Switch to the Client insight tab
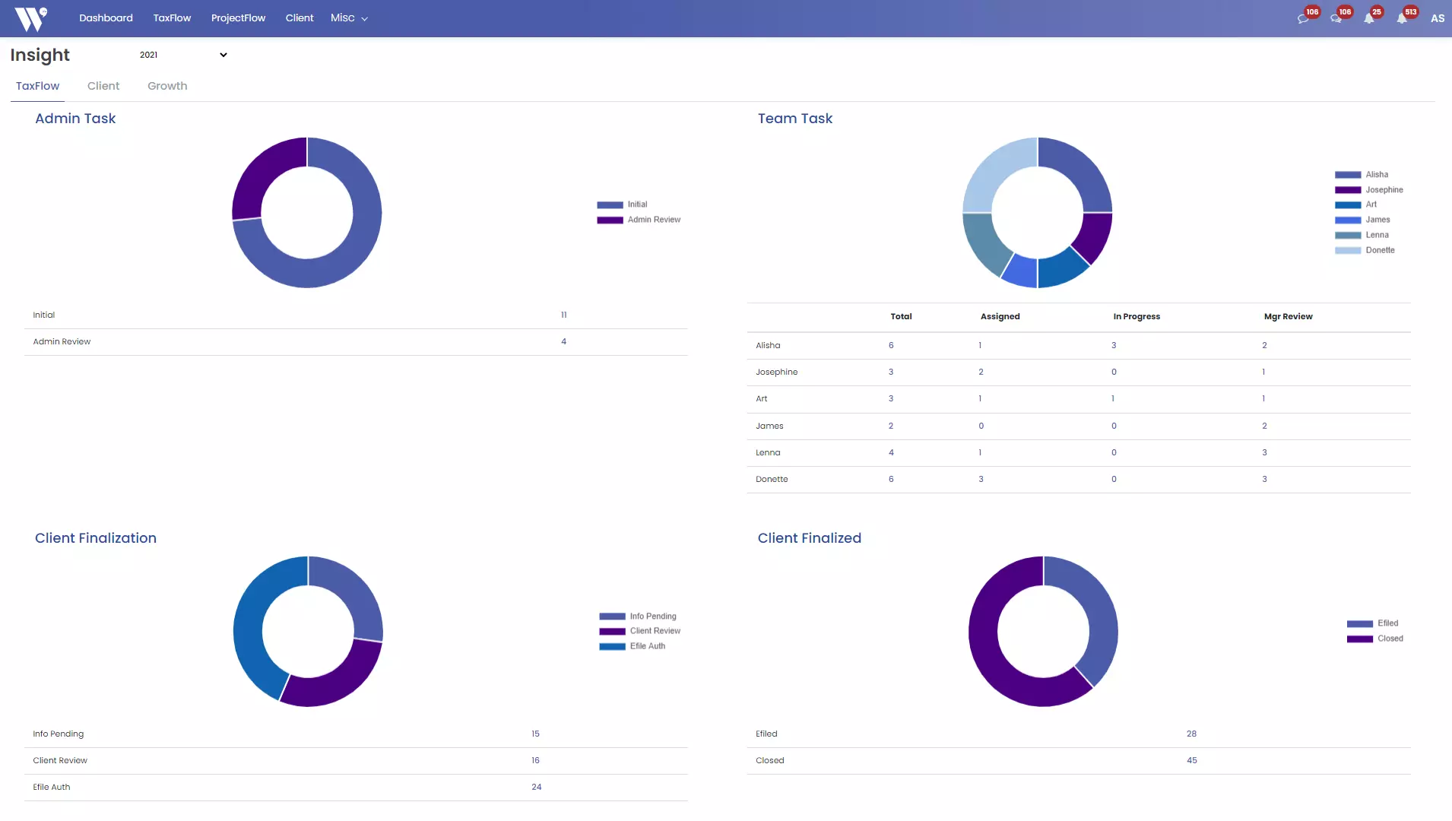The height and width of the screenshot is (821, 1452). [x=103, y=86]
